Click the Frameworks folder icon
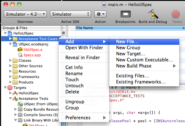This screenshot has width=185, height=126. pos(15,77)
